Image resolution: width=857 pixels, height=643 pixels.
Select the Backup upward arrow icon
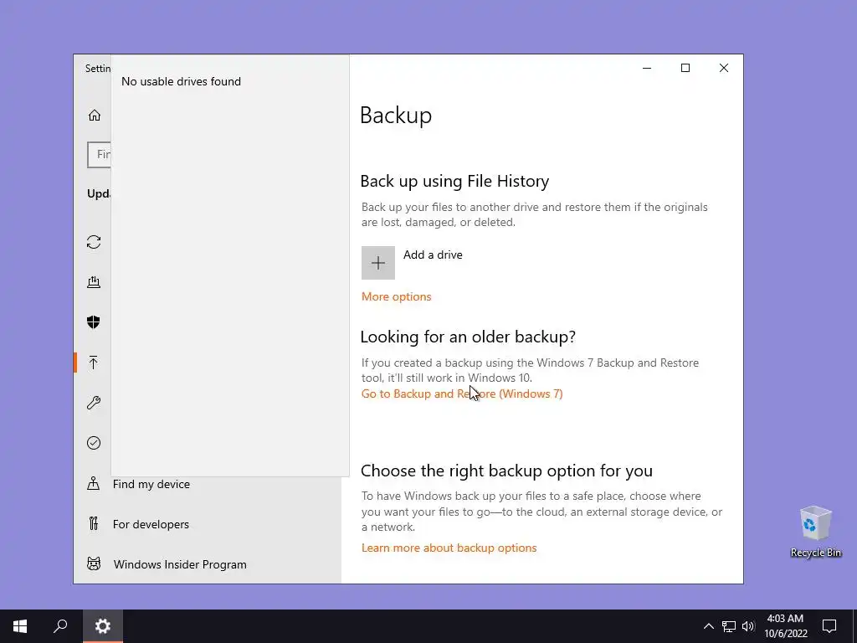[94, 363]
